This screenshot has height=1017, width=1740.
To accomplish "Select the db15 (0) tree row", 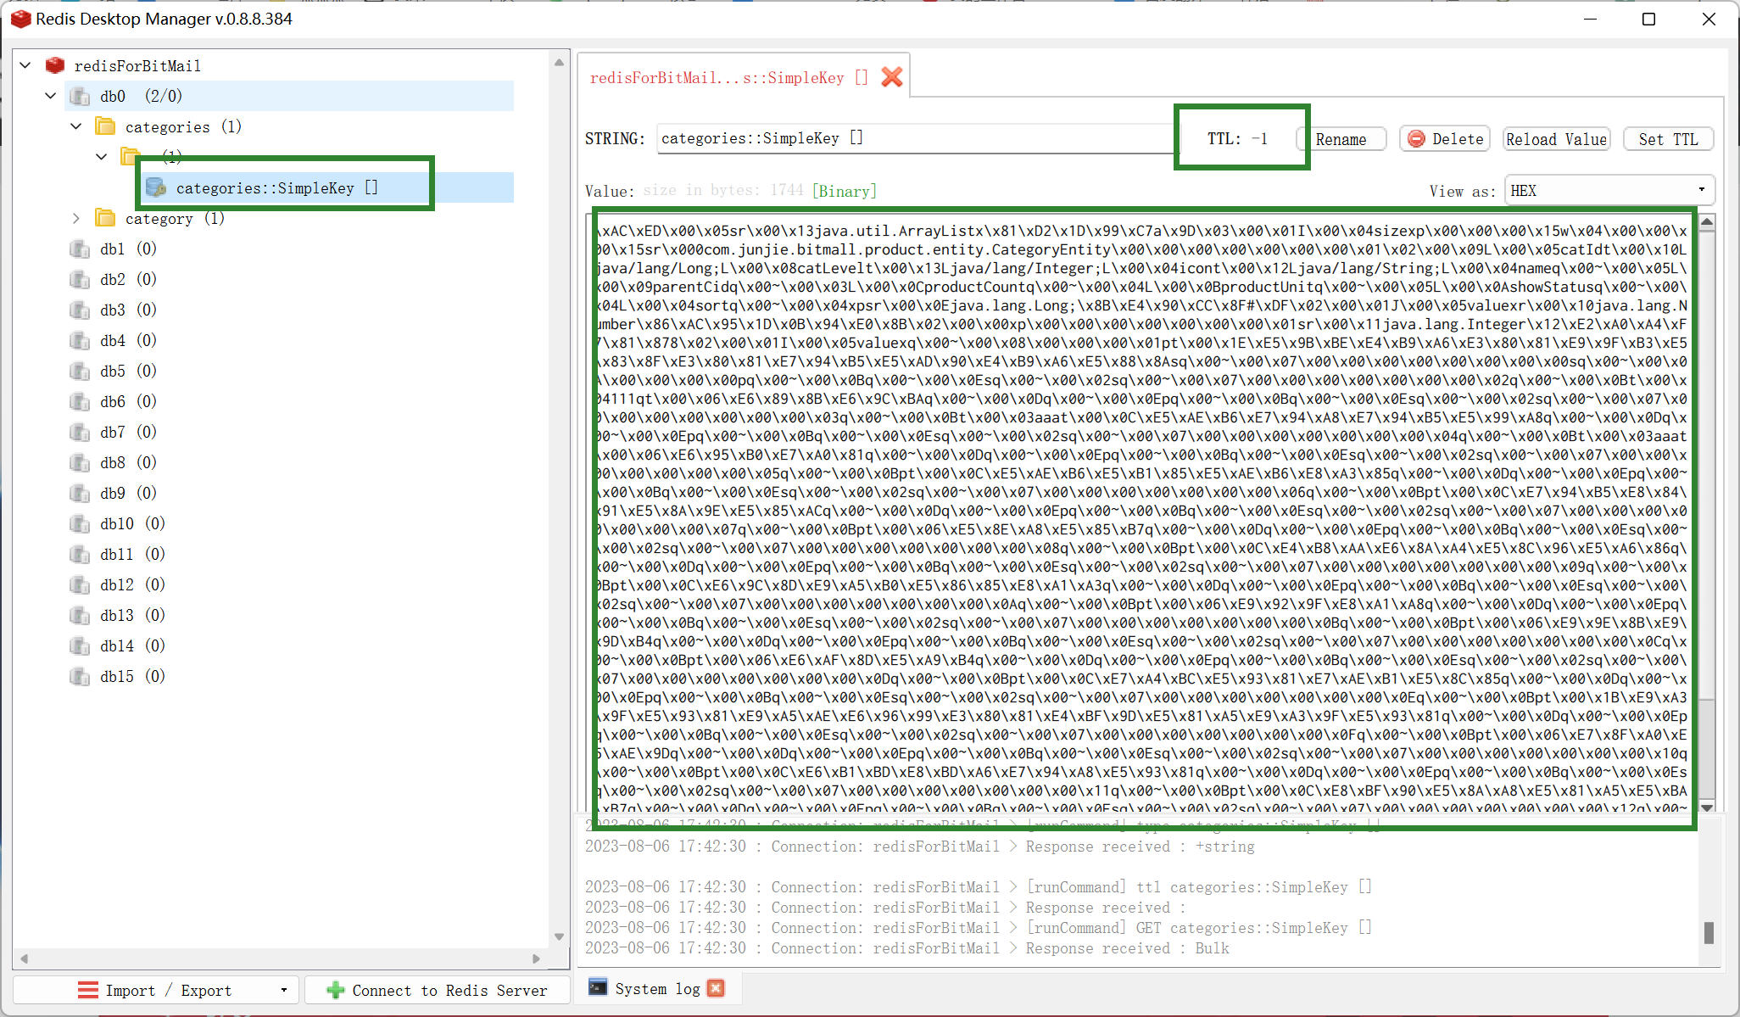I will click(289, 676).
